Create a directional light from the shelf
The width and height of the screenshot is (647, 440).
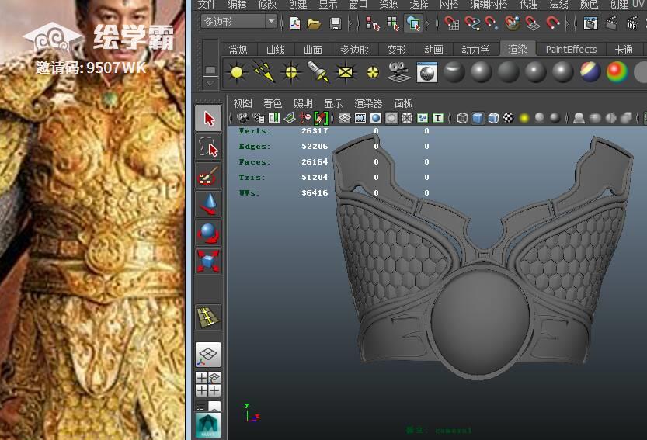(x=263, y=73)
